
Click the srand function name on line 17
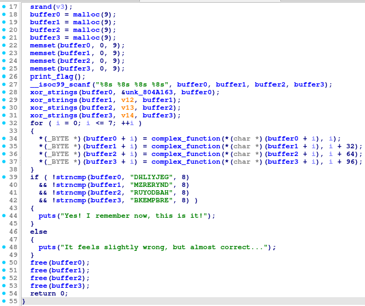click(41, 7)
